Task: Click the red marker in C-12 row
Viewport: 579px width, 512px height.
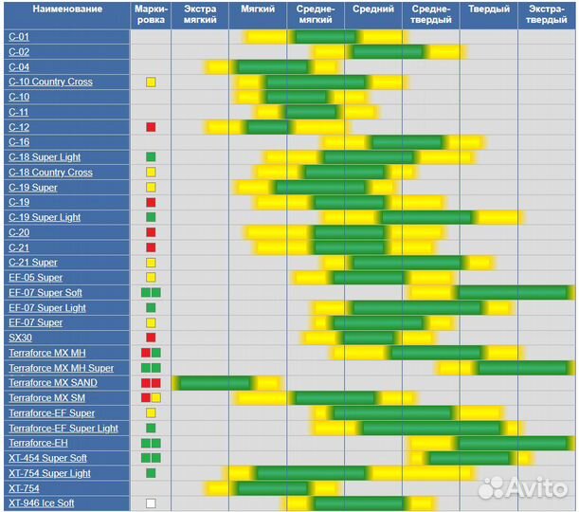Action: 151,127
